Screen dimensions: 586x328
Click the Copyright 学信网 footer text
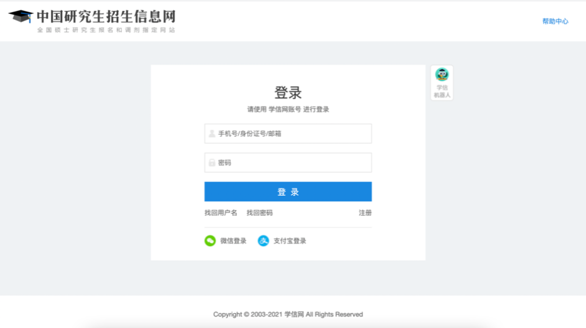(288, 314)
